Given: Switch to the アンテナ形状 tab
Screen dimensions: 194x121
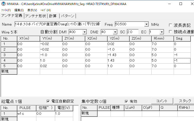Looking at the screenshot, I should 36,16.
